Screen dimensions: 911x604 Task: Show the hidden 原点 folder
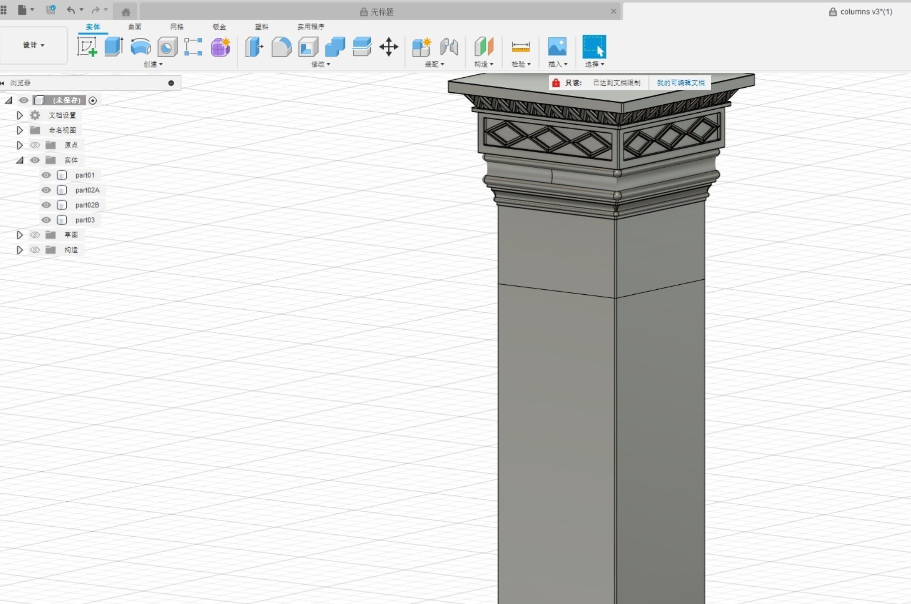tap(35, 145)
